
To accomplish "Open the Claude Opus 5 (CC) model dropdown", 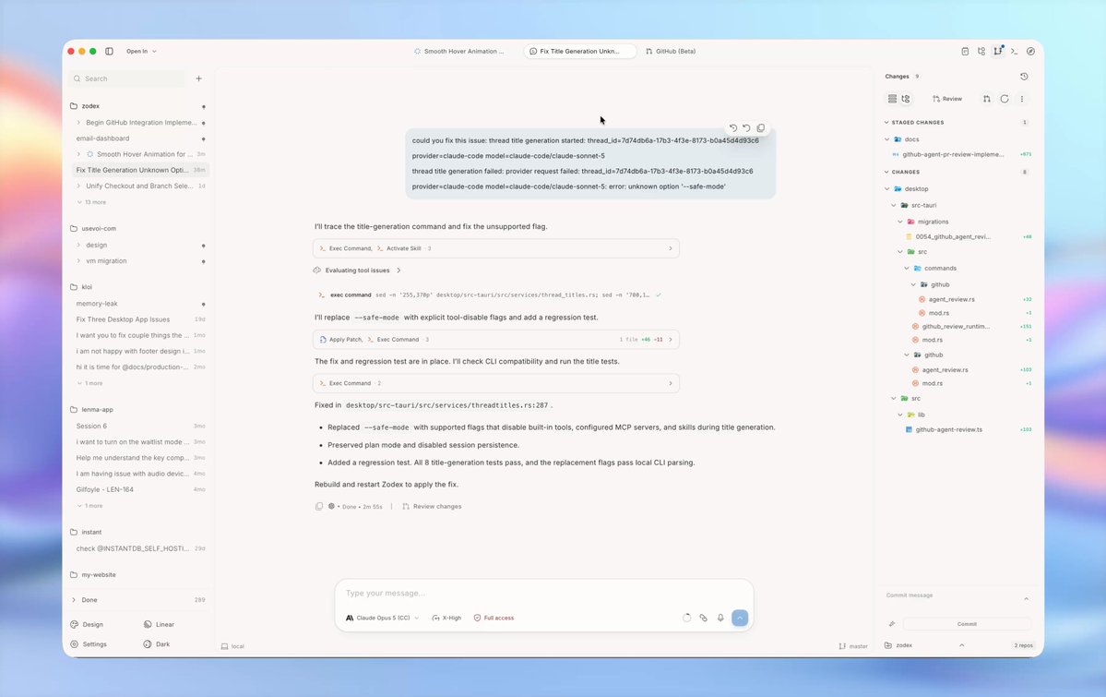I will (x=382, y=618).
